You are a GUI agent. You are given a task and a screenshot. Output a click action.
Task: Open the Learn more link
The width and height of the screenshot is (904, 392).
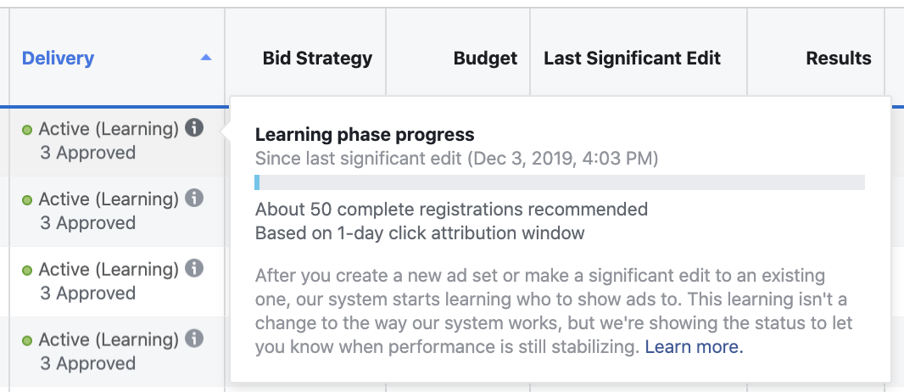pos(695,347)
